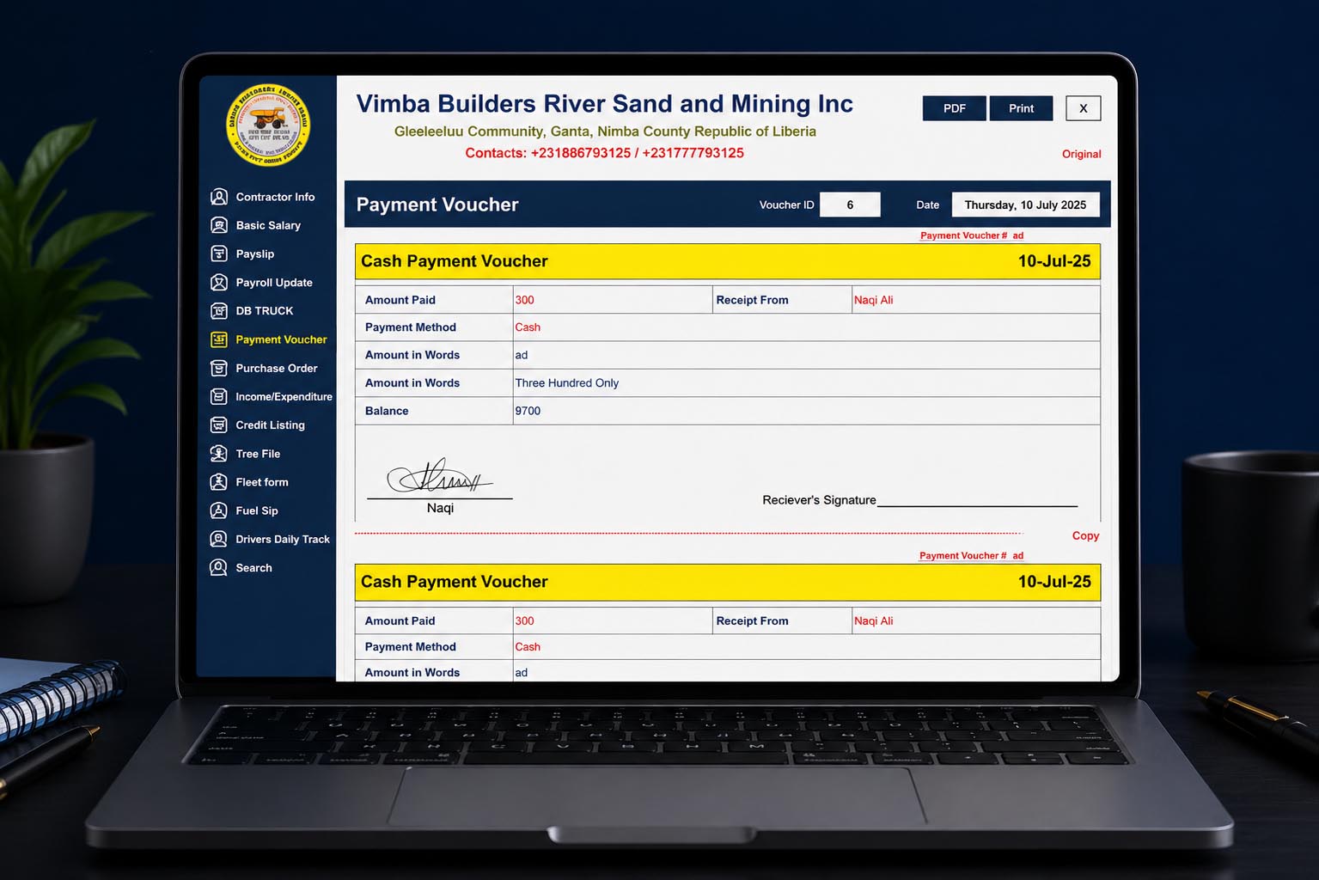Open the Basic Salary menu item
This screenshot has width=1319, height=880.
[268, 225]
